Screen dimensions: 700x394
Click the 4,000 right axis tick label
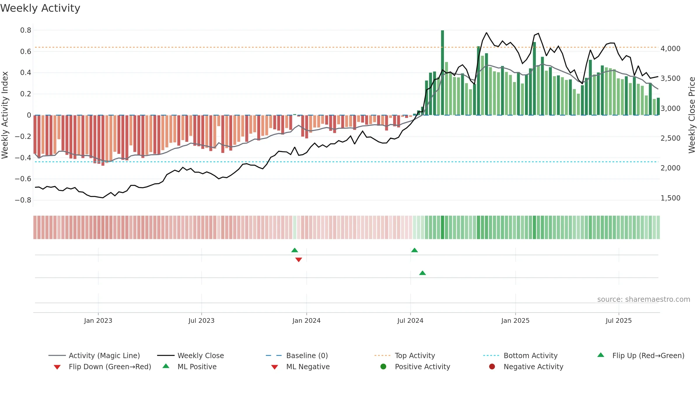(x=671, y=48)
